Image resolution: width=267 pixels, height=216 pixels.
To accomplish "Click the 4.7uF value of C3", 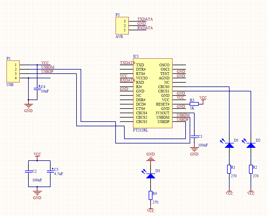I will click(58, 174).
